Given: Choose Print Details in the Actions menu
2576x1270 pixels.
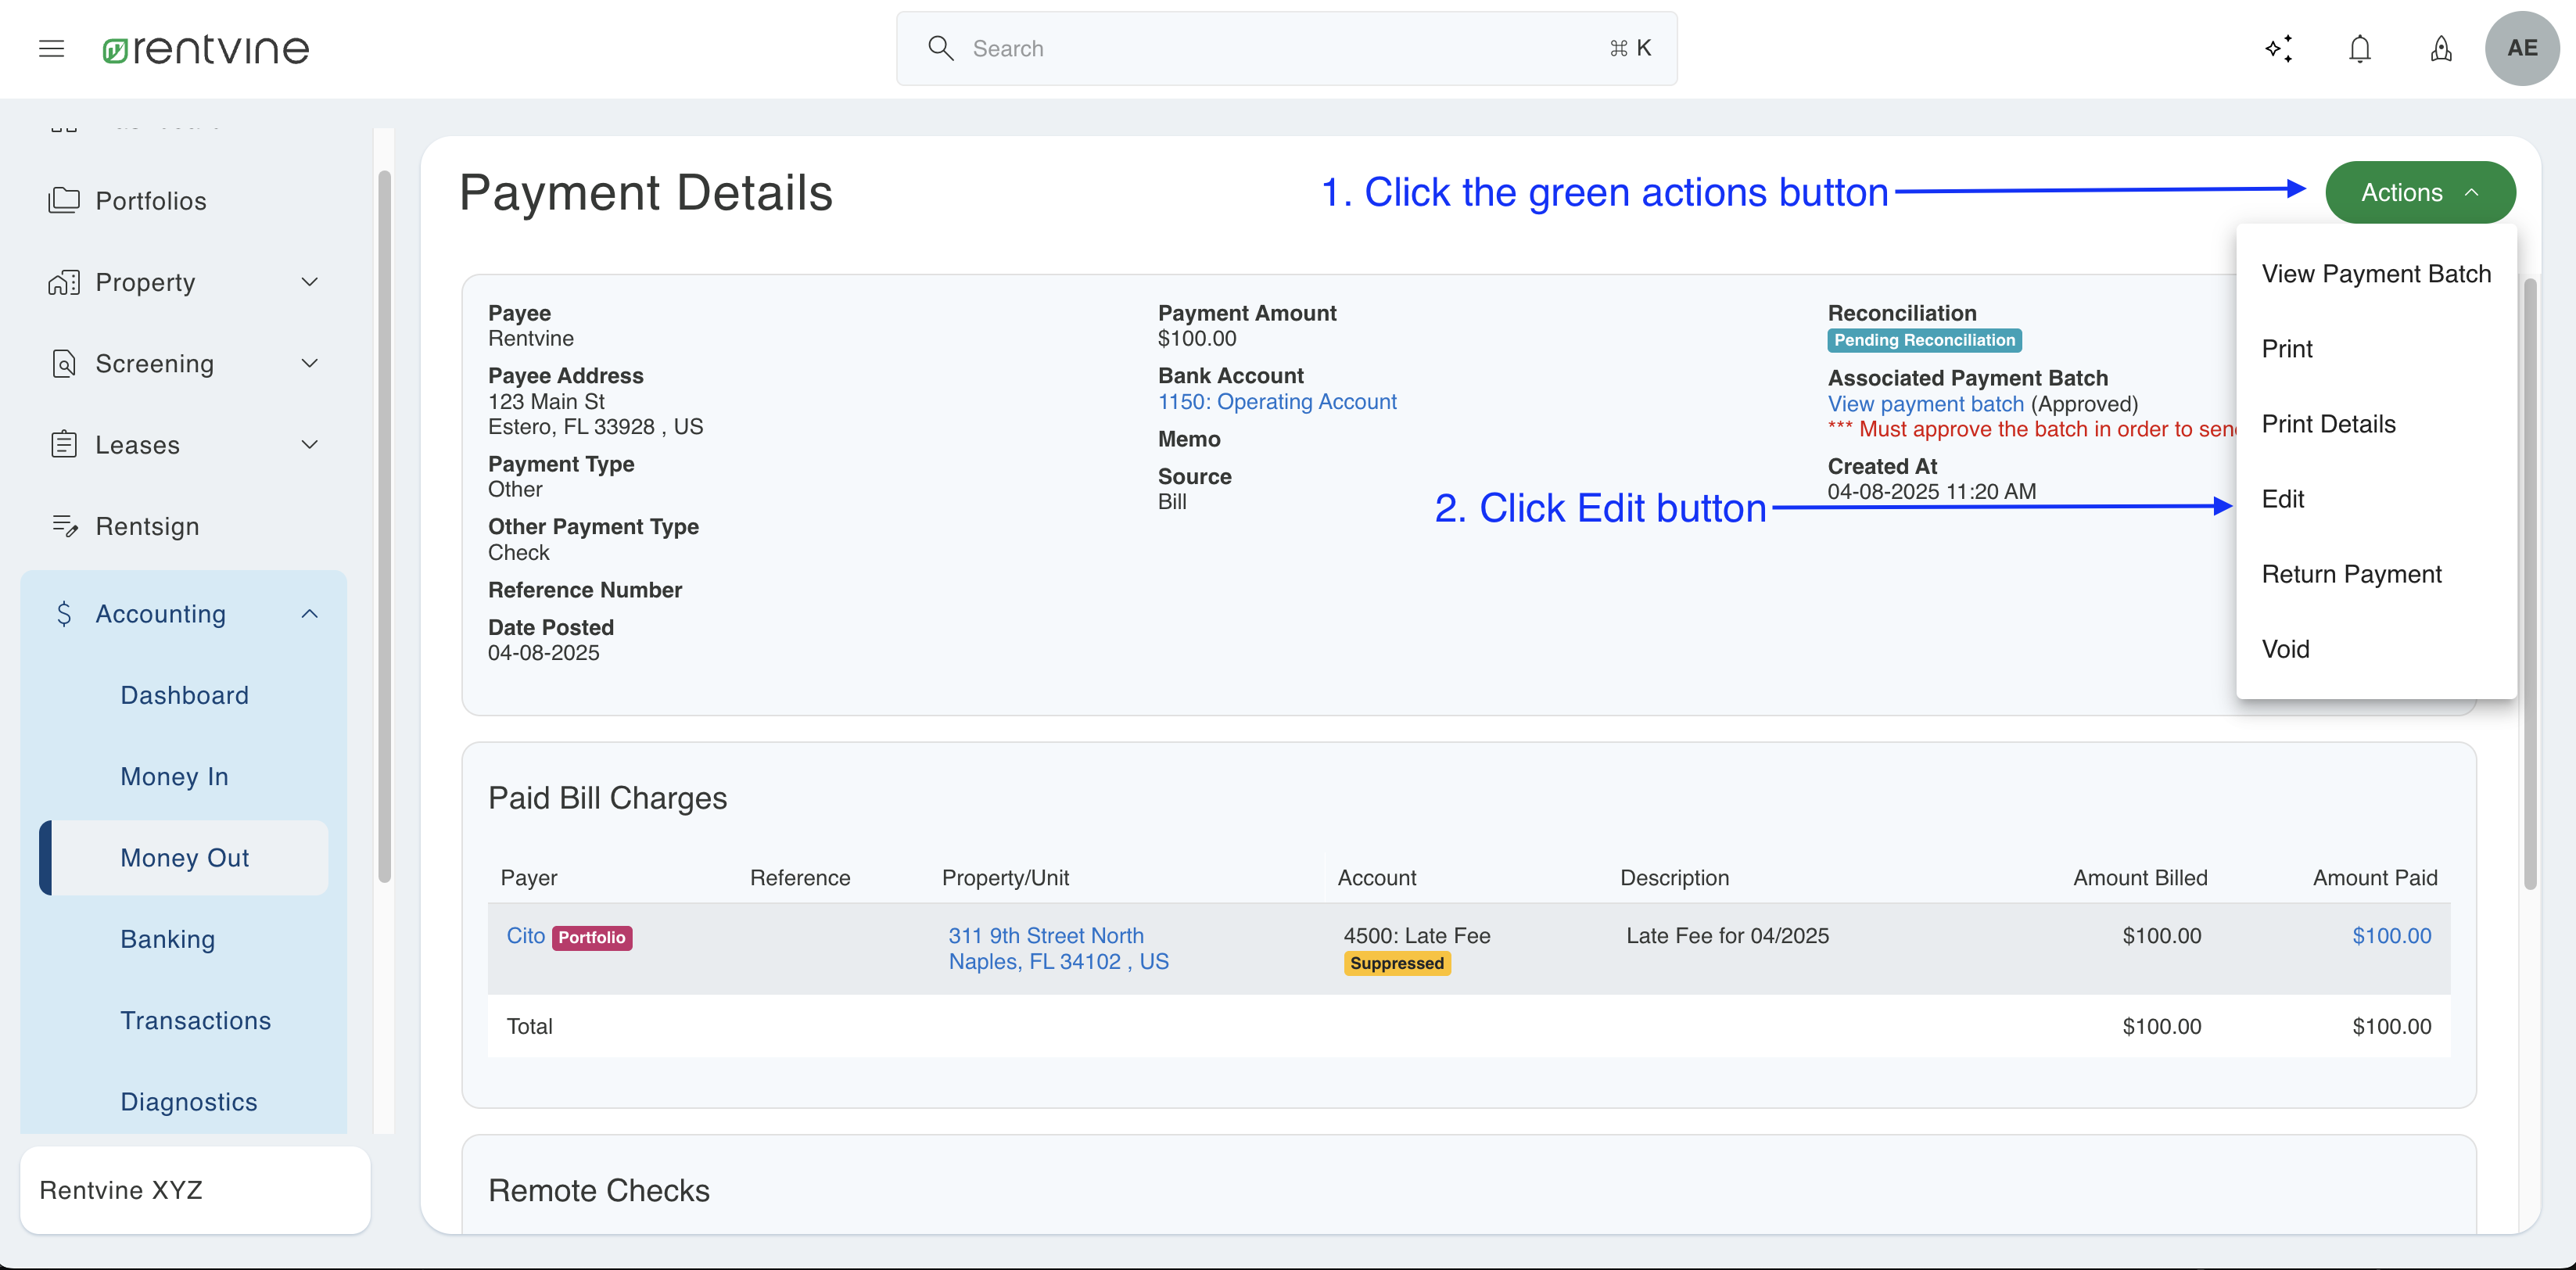Looking at the screenshot, I should 2376,424.
